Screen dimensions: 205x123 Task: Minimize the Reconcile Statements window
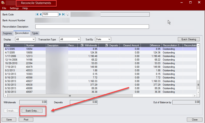coord(182,2)
